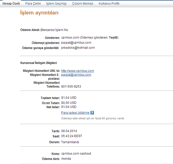
Task: Open http://www.cpmbux.com customer service link
Action: (77, 71)
